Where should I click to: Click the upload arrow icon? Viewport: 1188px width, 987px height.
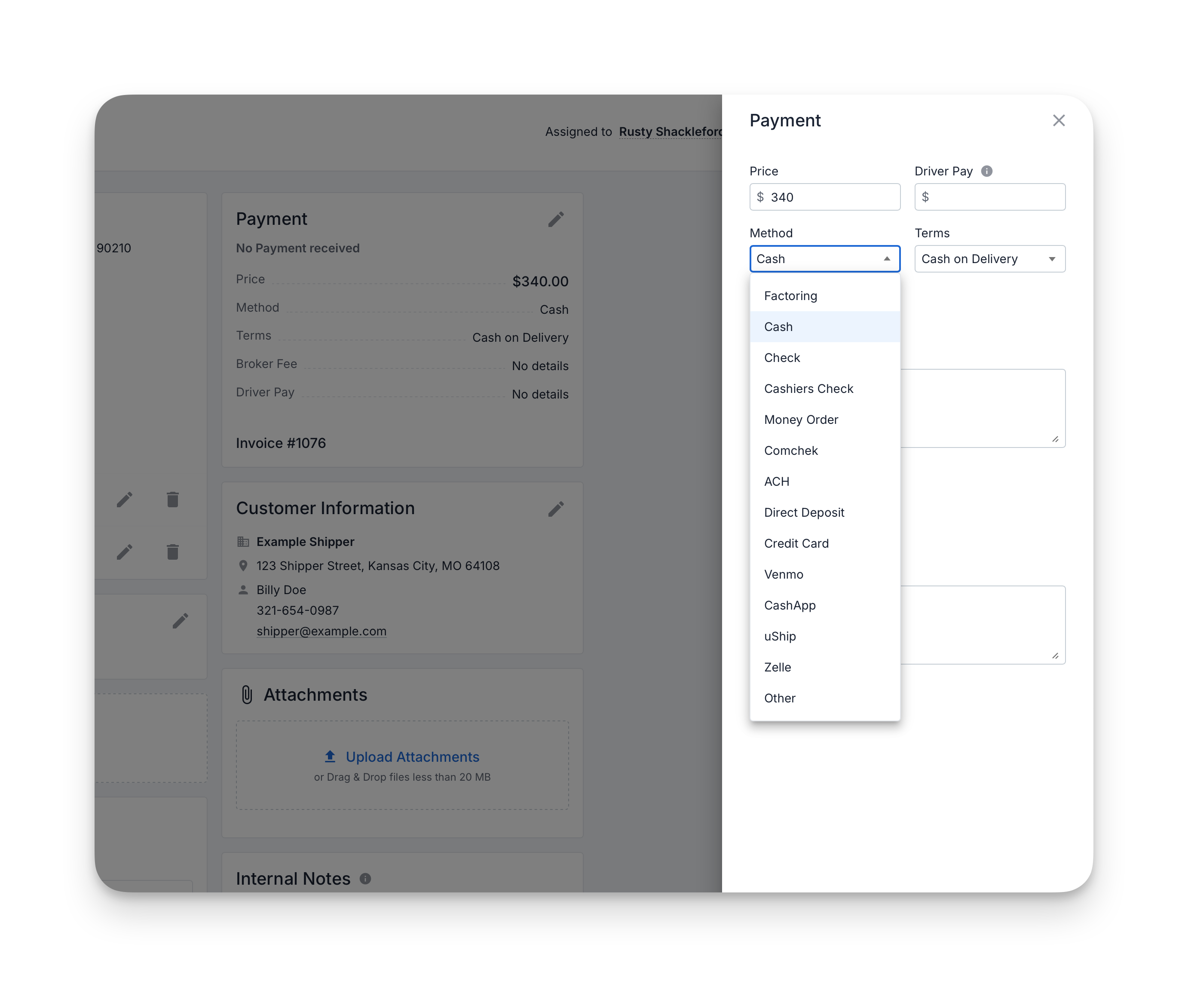tap(330, 757)
